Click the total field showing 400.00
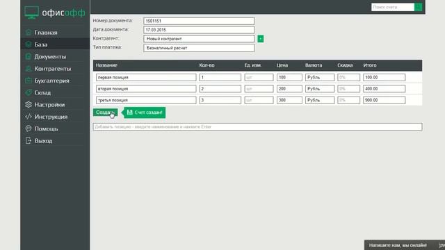445x250 pixels. (x=385, y=89)
